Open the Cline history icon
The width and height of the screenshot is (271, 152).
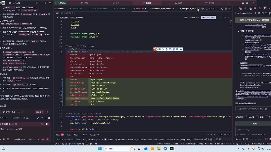(x=263, y=13)
